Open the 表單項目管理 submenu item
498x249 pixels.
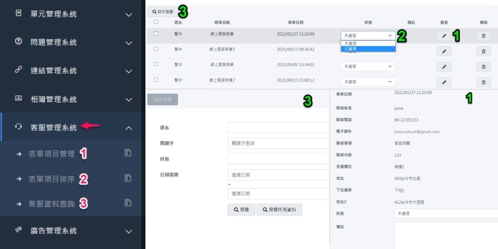[51, 154]
